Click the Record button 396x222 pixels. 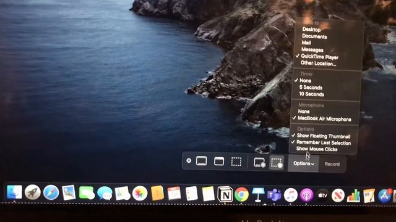(332, 164)
